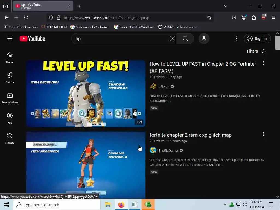
Task: Open the Dynamo TNTina video thumbnail
Action: coord(86,165)
